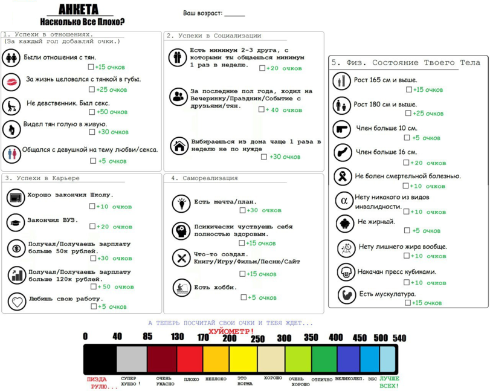Click the fishing hobby icon
Image resolution: width=490 pixels, height=391 pixels.
click(x=182, y=288)
